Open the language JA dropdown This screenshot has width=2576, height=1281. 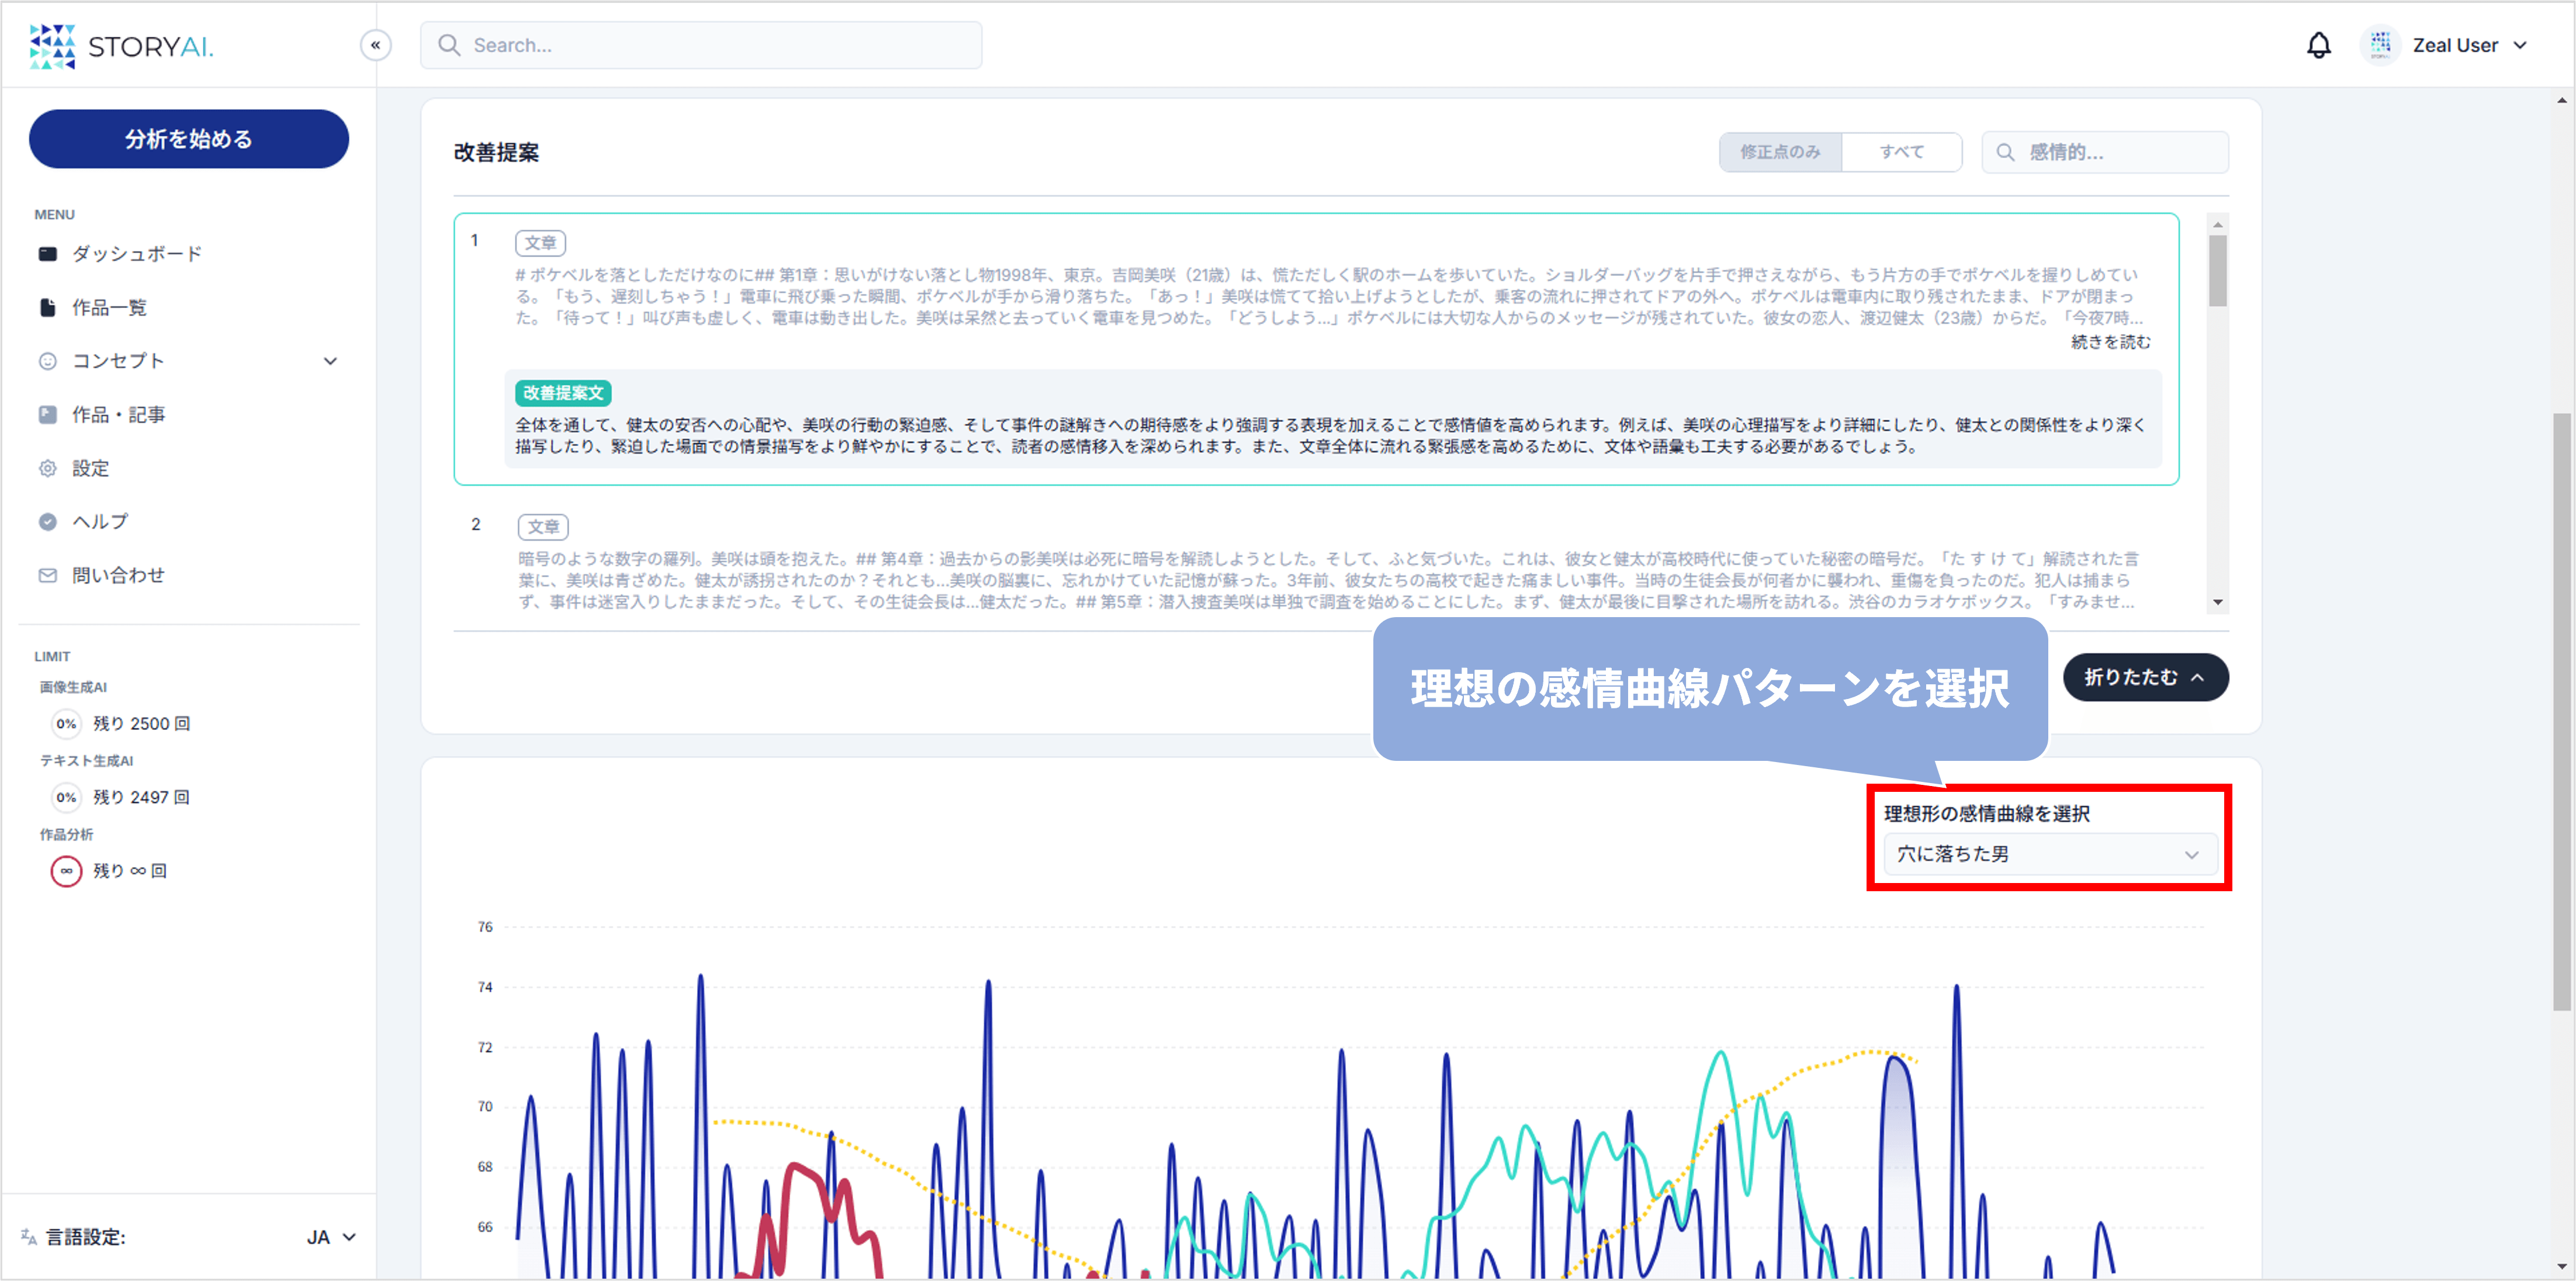pyautogui.click(x=331, y=1237)
